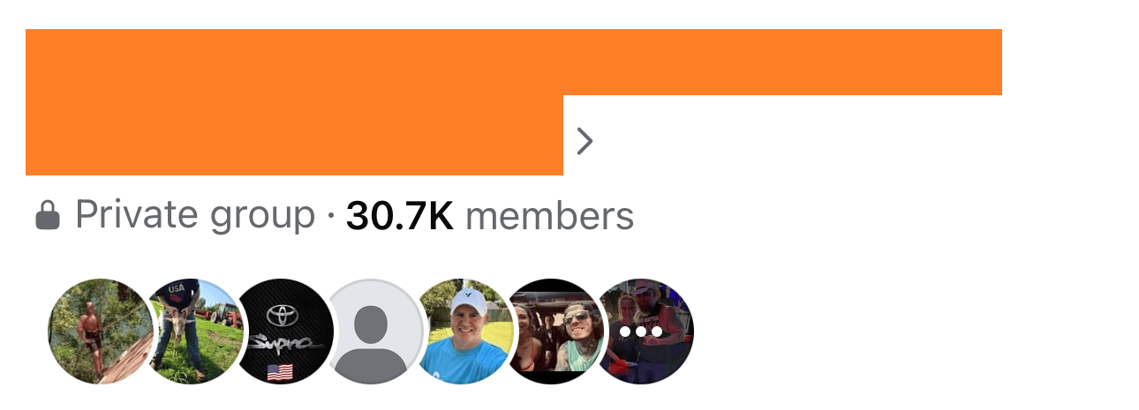Click the orange redacted group title

514,102
